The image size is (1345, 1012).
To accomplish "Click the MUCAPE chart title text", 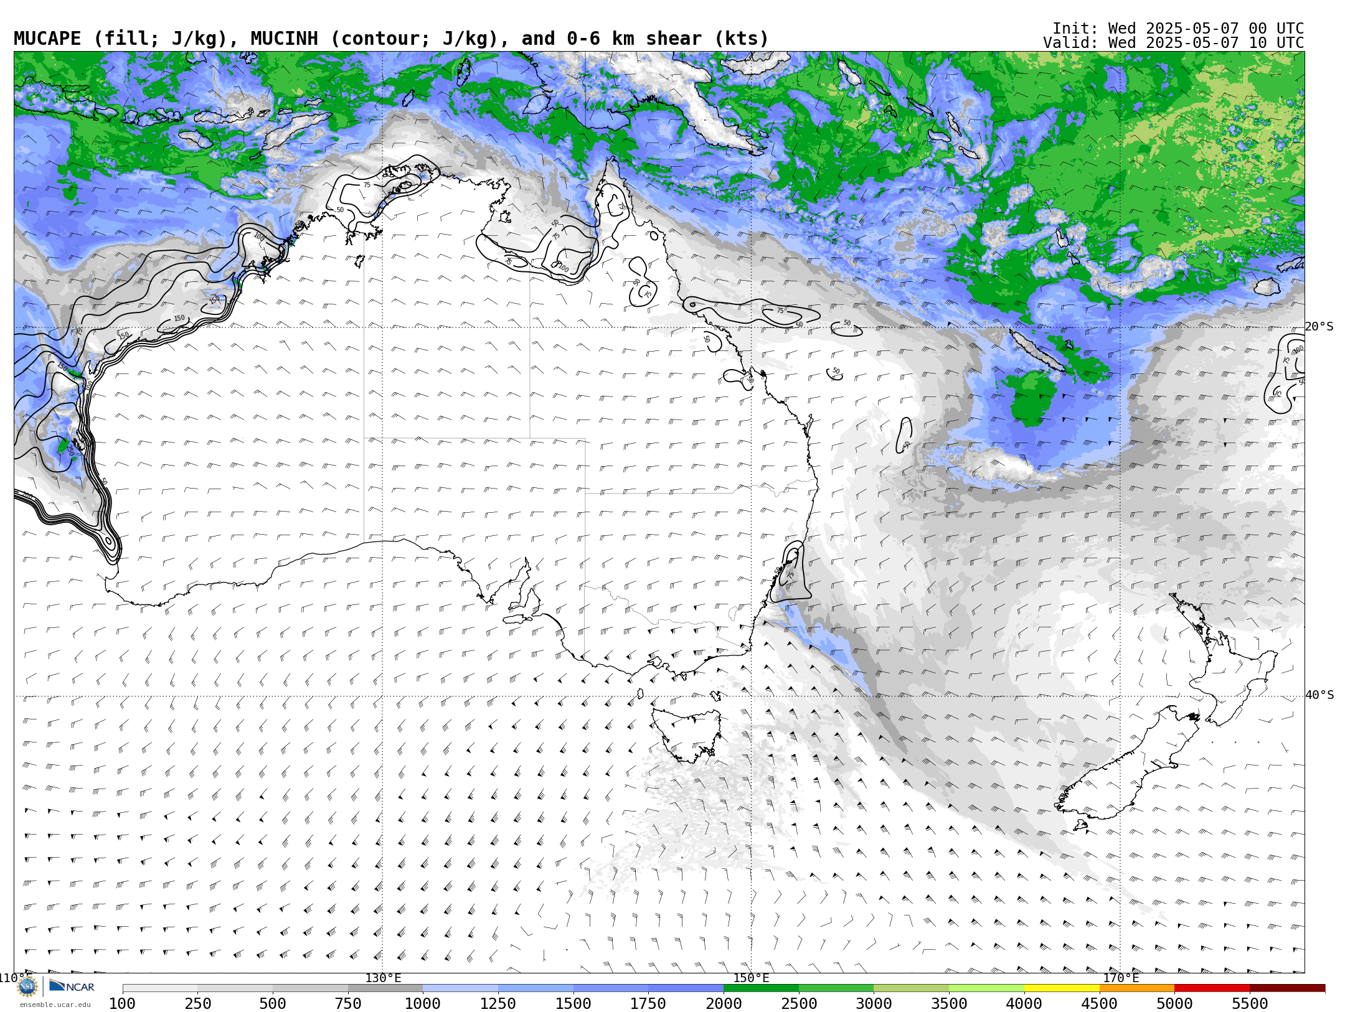I will tap(391, 39).
